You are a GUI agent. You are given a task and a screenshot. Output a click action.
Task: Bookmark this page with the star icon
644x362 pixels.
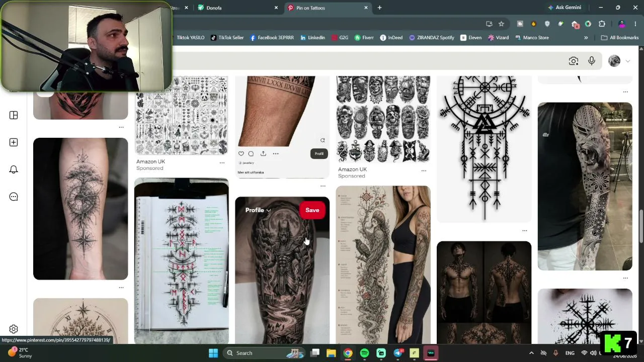(501, 24)
